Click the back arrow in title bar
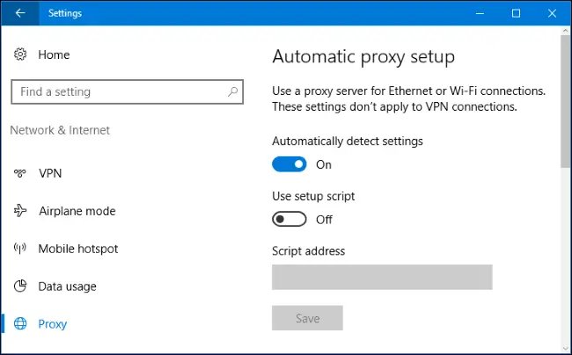 point(20,13)
